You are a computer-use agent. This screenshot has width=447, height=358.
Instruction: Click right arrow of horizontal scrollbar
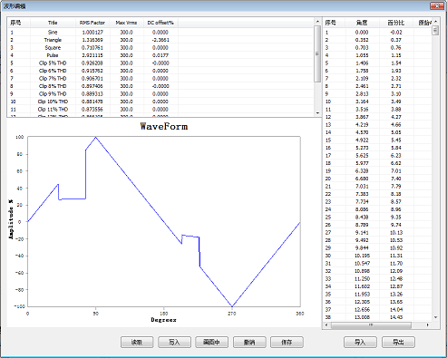click(428, 324)
